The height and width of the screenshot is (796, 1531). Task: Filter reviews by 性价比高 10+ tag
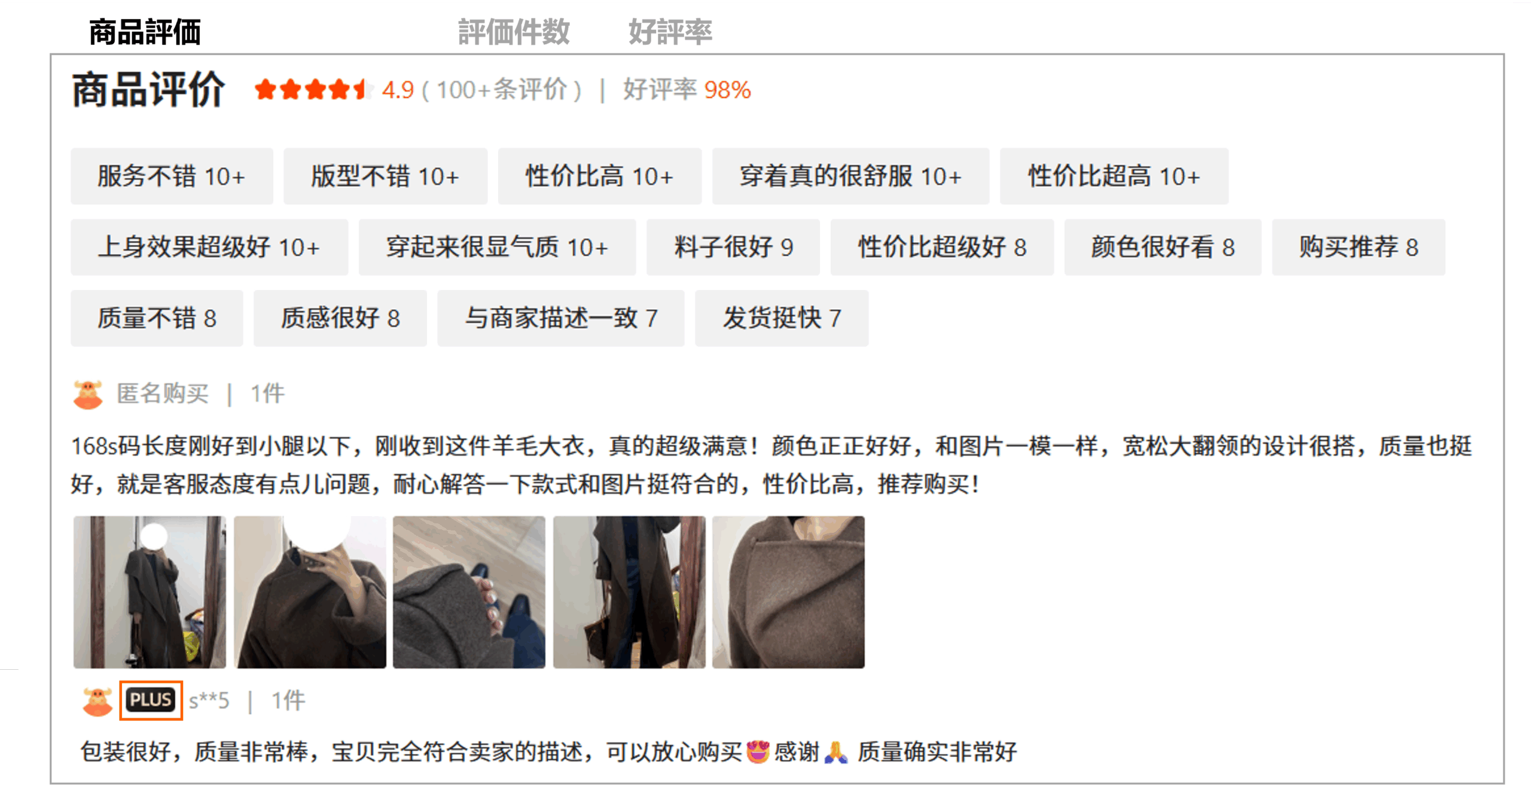(599, 176)
